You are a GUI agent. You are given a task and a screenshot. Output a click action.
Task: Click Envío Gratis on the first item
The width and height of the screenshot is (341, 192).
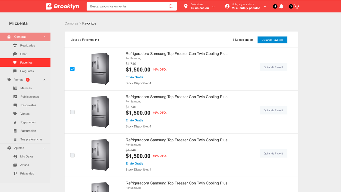(x=134, y=77)
